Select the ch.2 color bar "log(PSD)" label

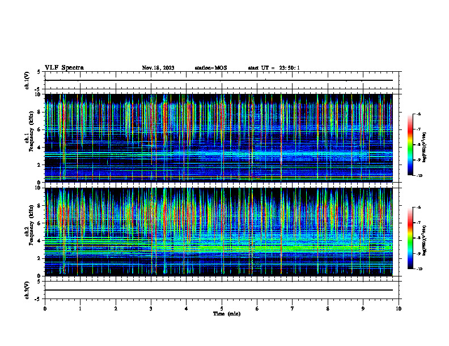point(424,241)
